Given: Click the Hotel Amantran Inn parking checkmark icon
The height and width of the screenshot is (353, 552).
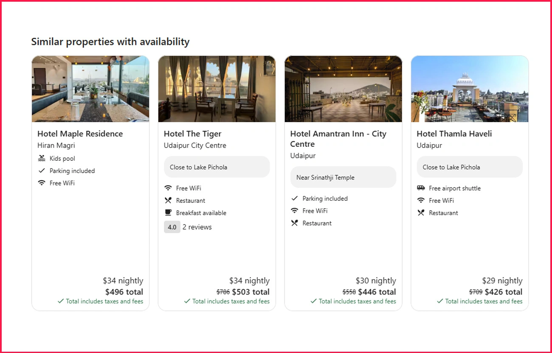Looking at the screenshot, I should pyautogui.click(x=295, y=198).
